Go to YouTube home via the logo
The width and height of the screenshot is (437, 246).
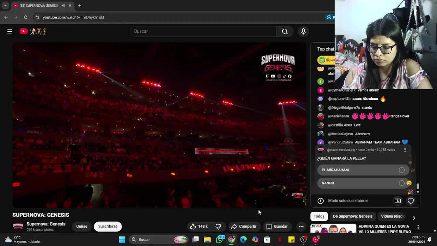pyautogui.click(x=33, y=31)
